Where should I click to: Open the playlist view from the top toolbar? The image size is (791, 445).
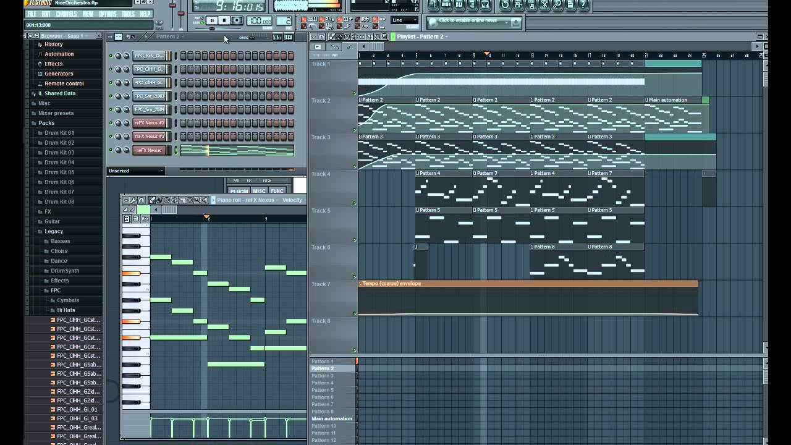point(433,5)
